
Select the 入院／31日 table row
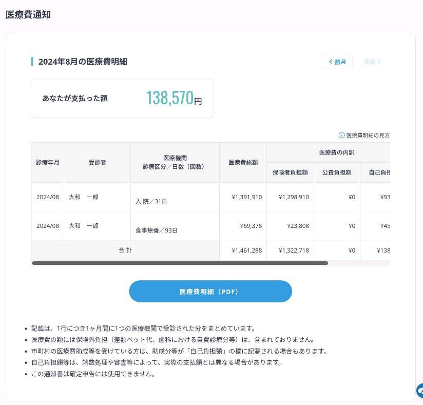[x=154, y=197]
